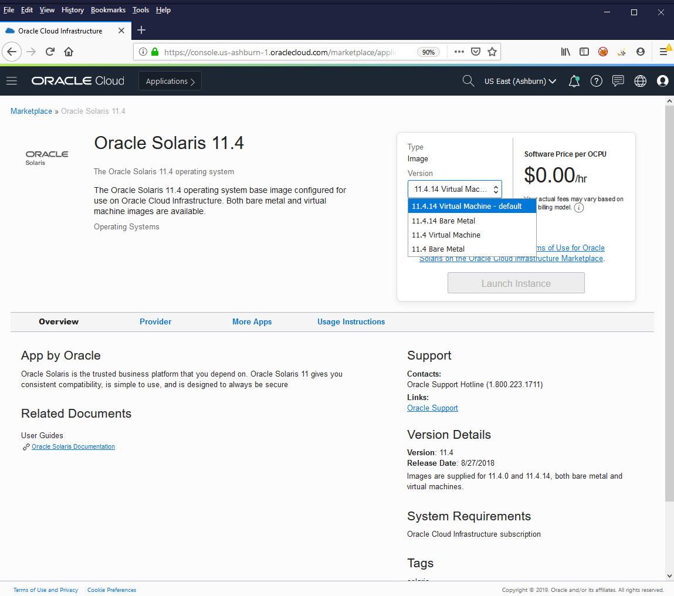Bookmark this page with the star icon
This screenshot has width=674, height=596.
[492, 52]
